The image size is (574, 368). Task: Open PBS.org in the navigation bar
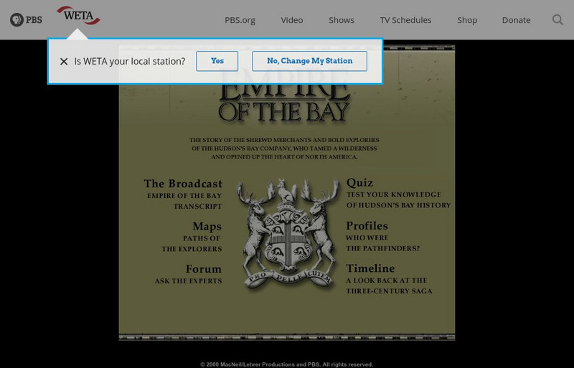pos(240,20)
